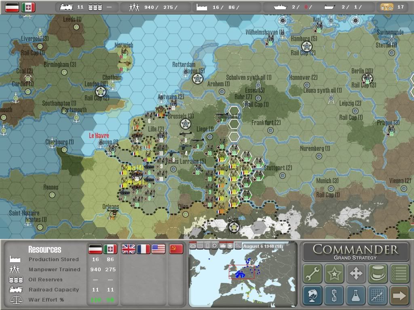This screenshot has height=310, width=414.
Task: Click the oil barrels icon in top bar
Action: coord(95,7)
